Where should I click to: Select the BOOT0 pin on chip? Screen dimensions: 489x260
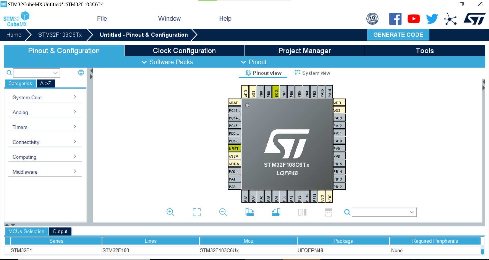(276, 91)
